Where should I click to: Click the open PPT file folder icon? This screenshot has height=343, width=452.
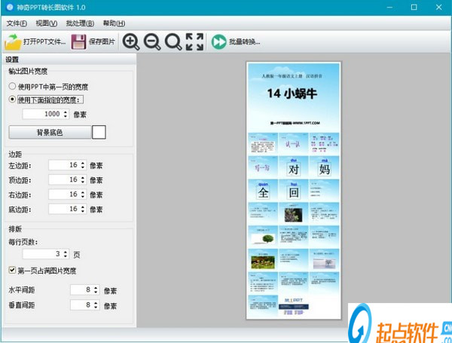[13, 41]
